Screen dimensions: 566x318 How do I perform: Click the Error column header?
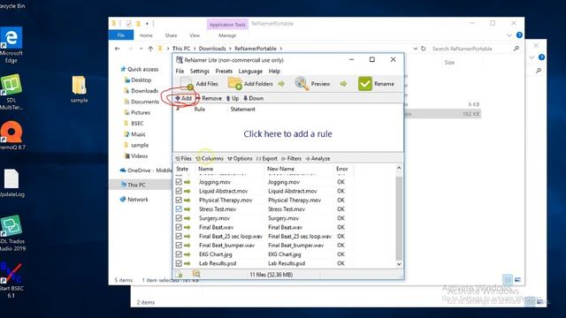tap(343, 169)
